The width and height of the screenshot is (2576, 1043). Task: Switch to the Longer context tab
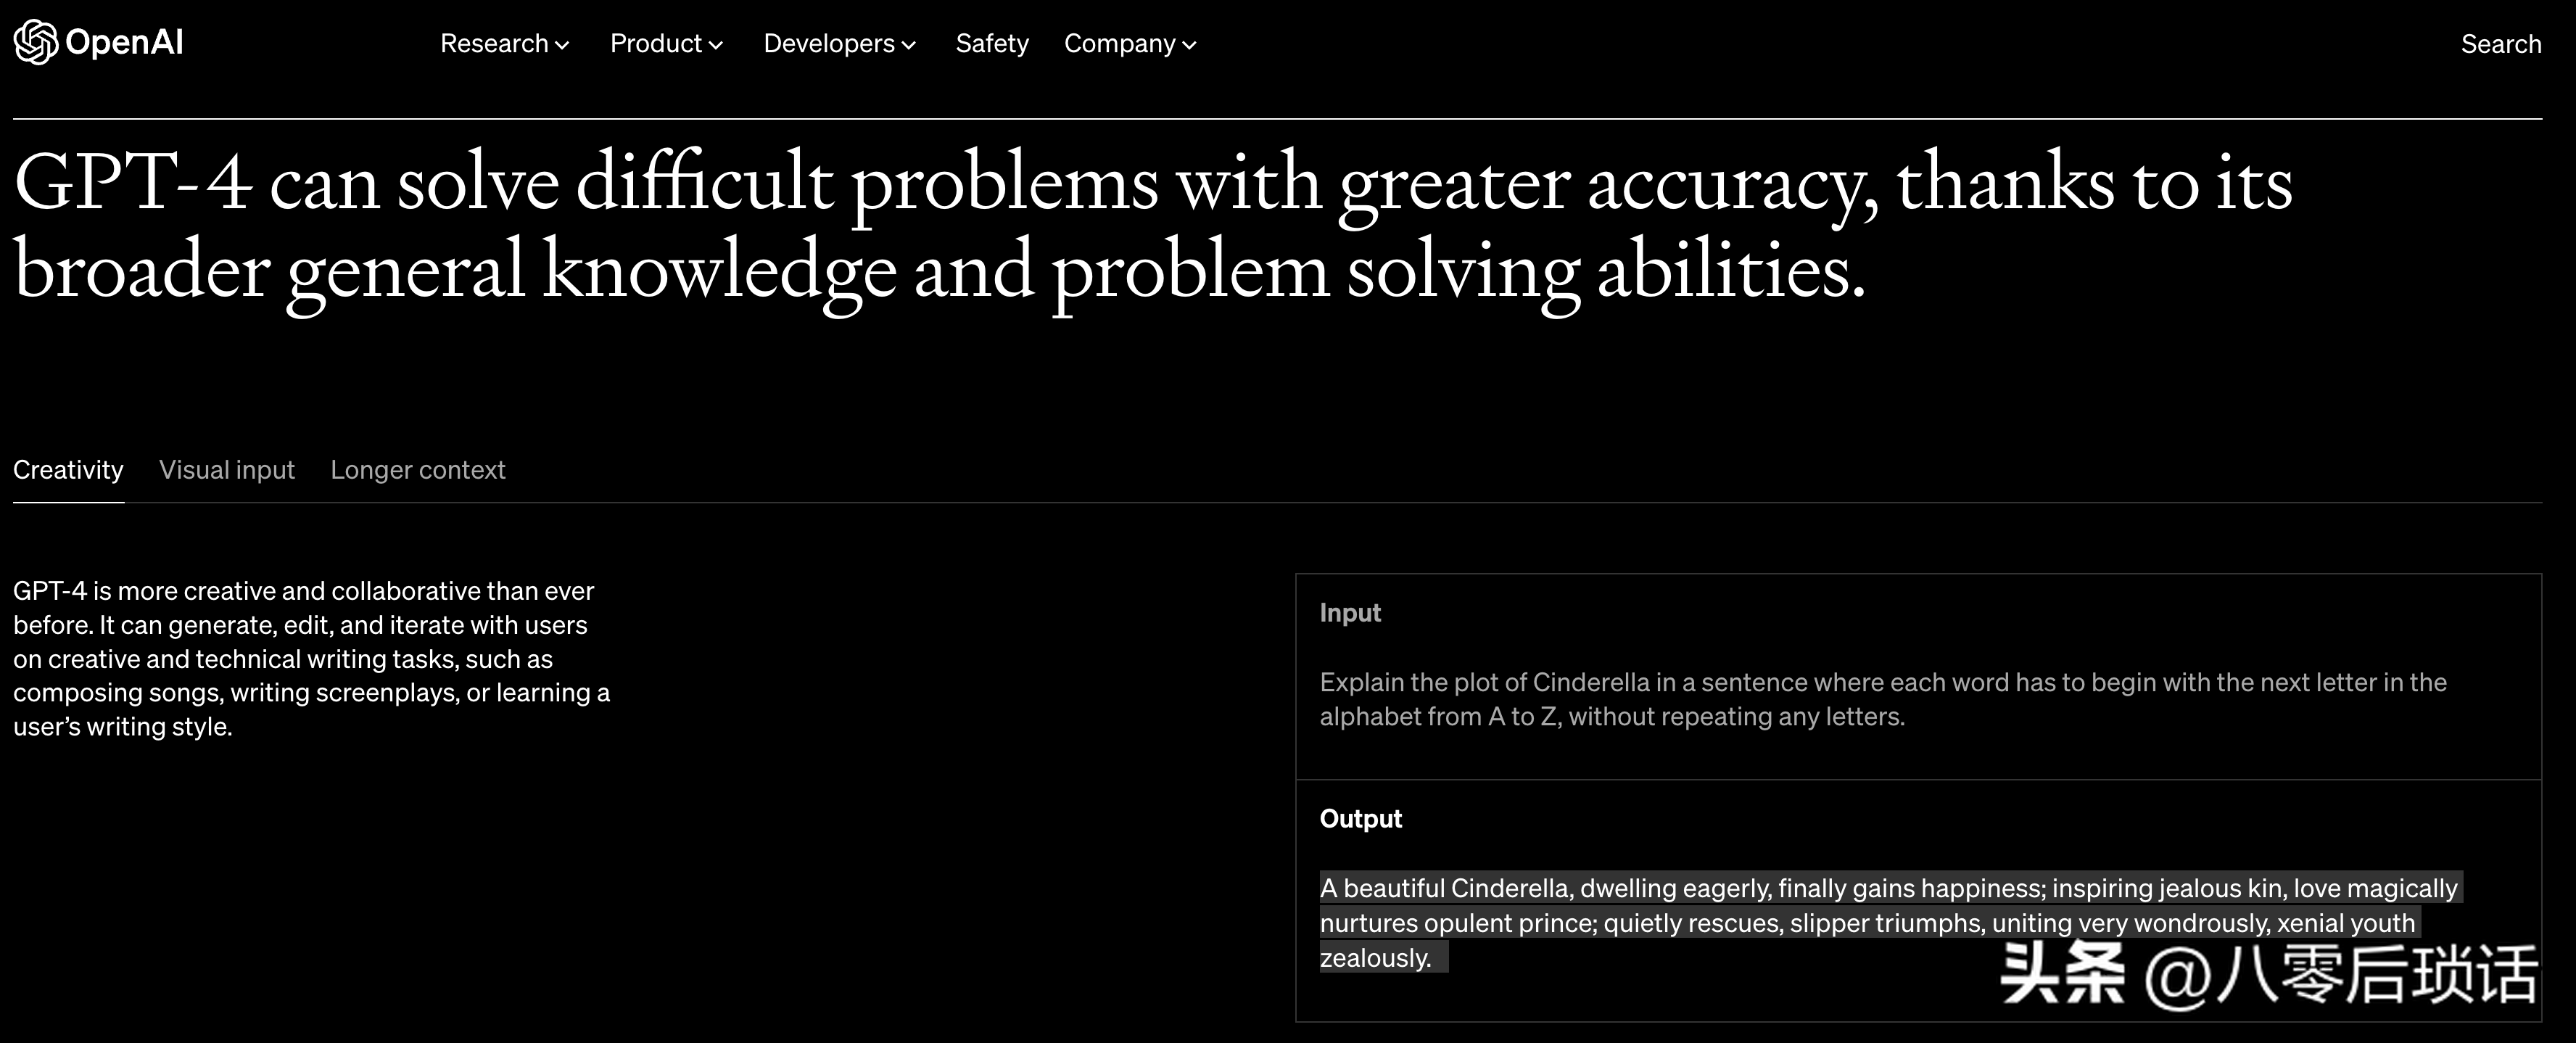[418, 470]
